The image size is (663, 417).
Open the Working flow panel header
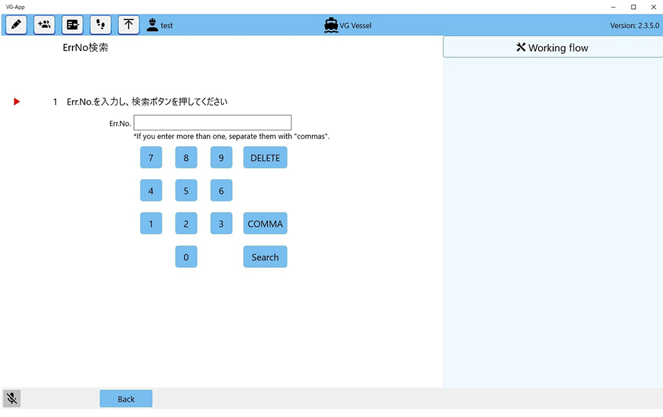[552, 47]
